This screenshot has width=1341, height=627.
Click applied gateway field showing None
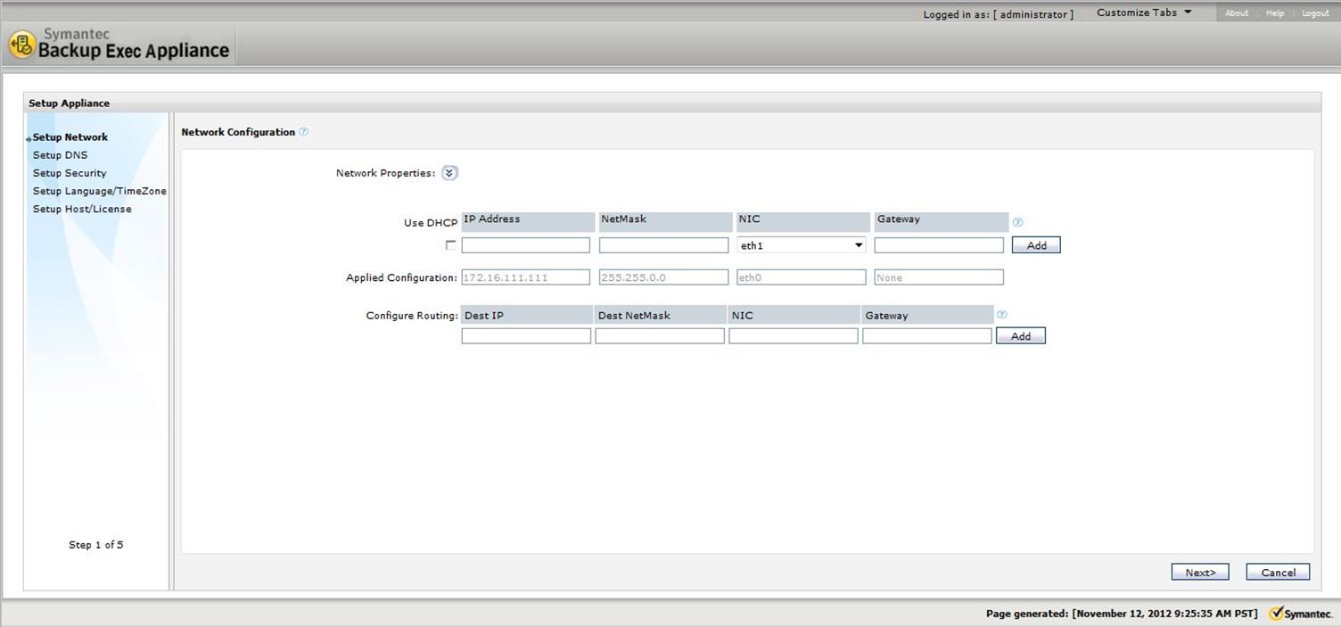[939, 277]
